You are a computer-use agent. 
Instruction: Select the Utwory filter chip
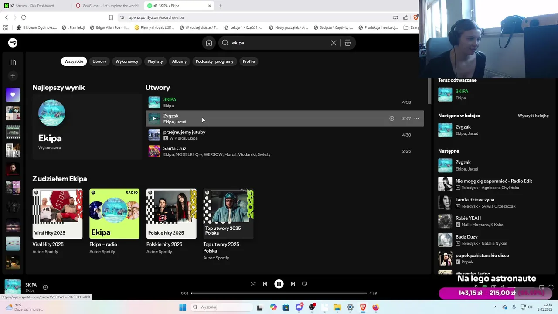(x=99, y=61)
